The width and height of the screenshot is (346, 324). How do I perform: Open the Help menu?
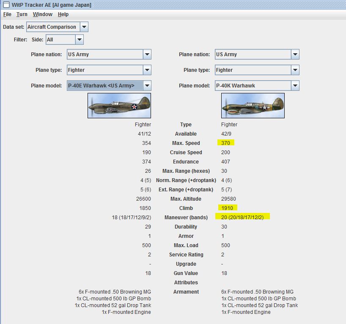(x=63, y=14)
